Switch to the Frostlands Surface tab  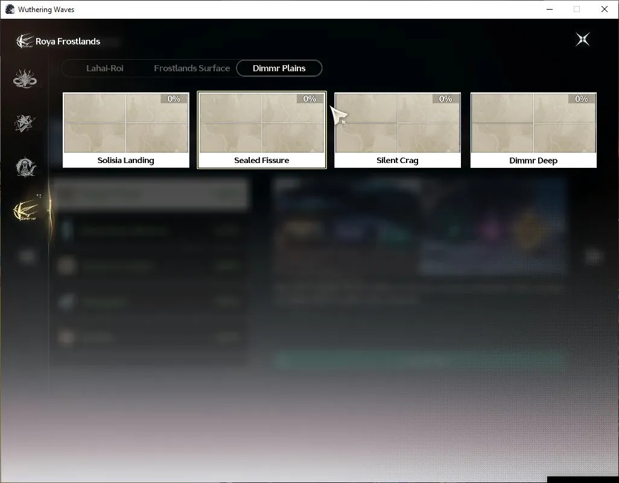click(192, 68)
